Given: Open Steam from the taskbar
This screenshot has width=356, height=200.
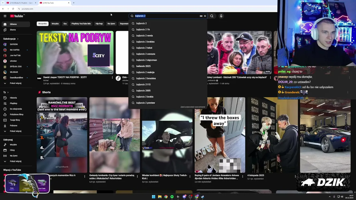Looking at the screenshot, I should tap(202, 197).
